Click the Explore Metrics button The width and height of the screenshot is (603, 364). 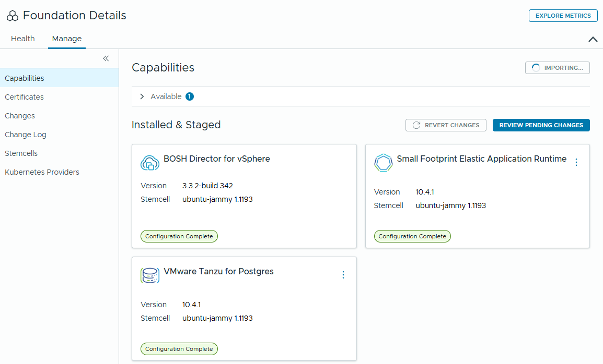pyautogui.click(x=563, y=16)
